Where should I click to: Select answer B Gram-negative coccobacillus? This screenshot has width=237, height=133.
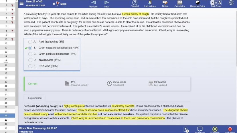point(30,48)
